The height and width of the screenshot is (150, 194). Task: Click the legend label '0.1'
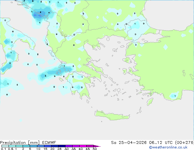click(x=3, y=149)
